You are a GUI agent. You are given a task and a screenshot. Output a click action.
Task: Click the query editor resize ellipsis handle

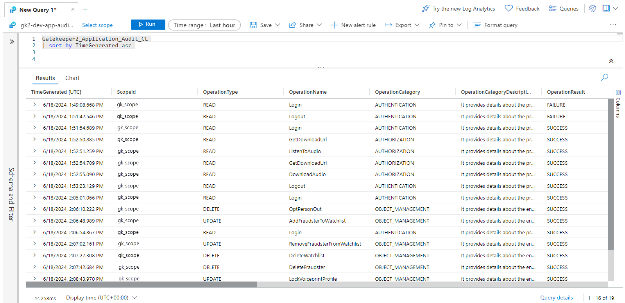point(321,68)
